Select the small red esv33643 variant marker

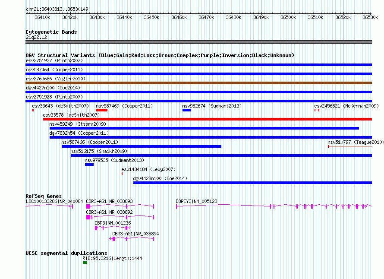[x=33, y=110]
